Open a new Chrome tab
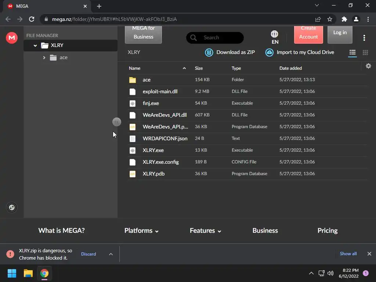 (x=99, y=6)
